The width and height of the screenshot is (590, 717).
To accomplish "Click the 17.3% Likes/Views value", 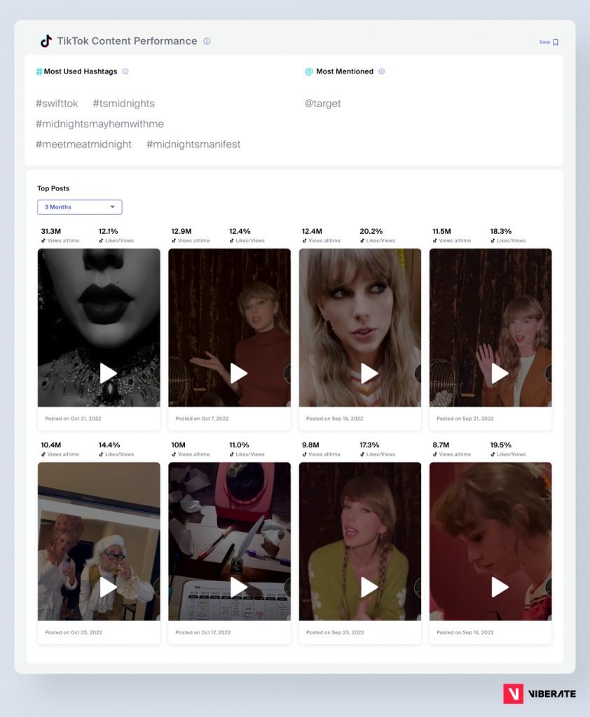I will (x=369, y=445).
